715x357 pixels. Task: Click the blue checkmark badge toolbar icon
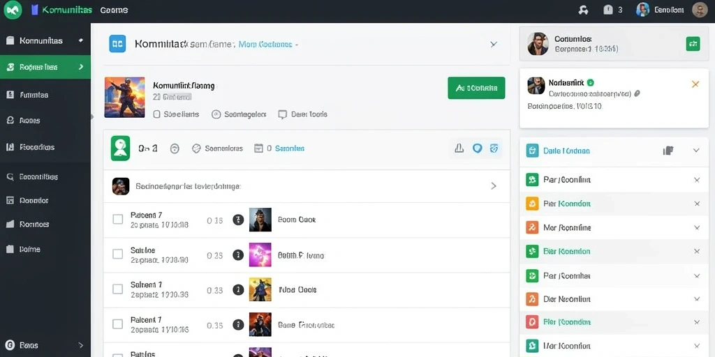(x=494, y=148)
